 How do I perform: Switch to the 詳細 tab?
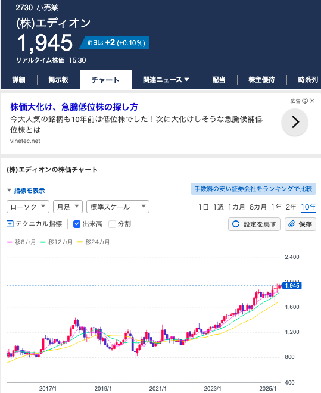(x=19, y=80)
